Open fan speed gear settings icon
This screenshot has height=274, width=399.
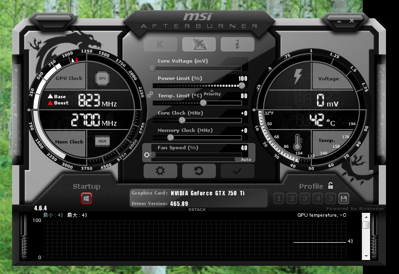[x=147, y=155]
